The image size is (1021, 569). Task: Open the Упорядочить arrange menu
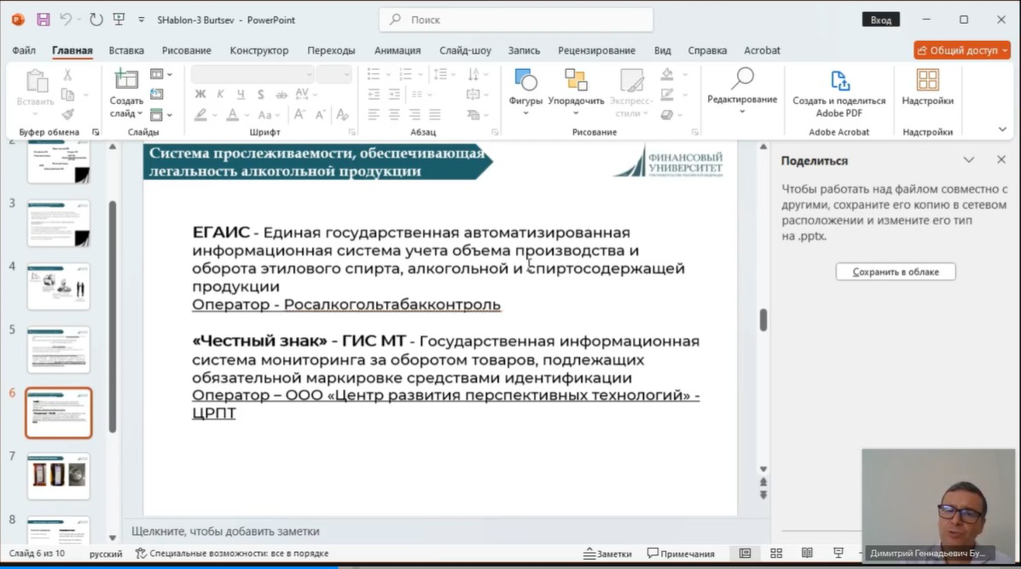click(x=576, y=91)
